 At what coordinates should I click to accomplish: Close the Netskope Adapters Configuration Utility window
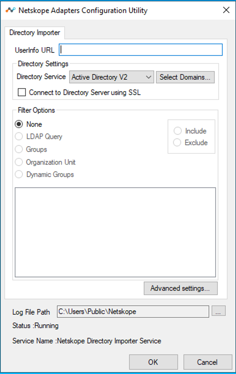226,10
